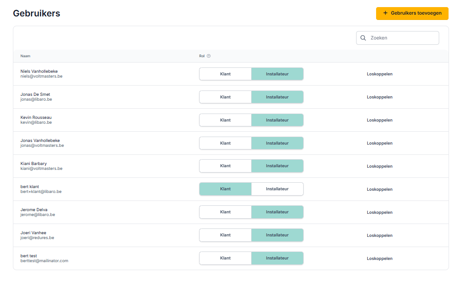Click the Gebruikers toevoegen button

click(412, 13)
